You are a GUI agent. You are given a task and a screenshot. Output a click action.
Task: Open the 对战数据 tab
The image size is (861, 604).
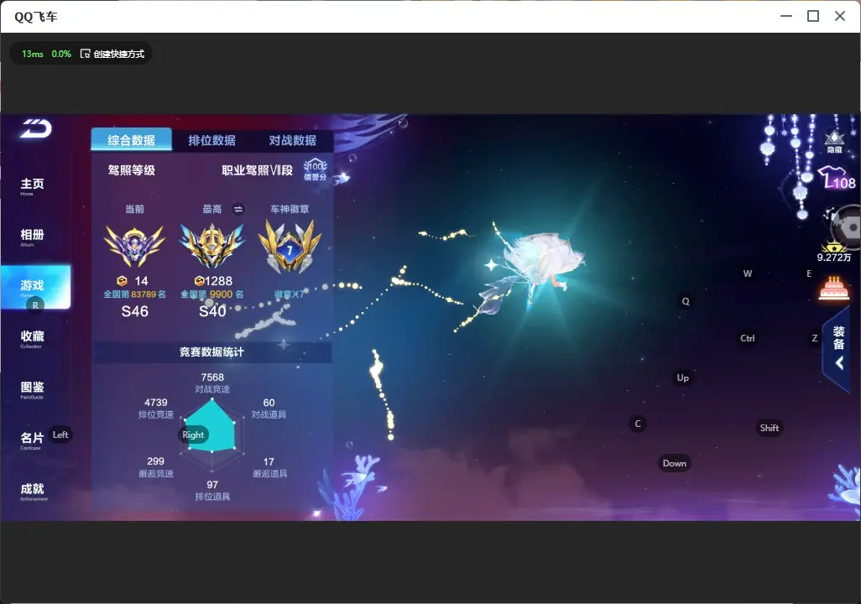click(x=293, y=140)
